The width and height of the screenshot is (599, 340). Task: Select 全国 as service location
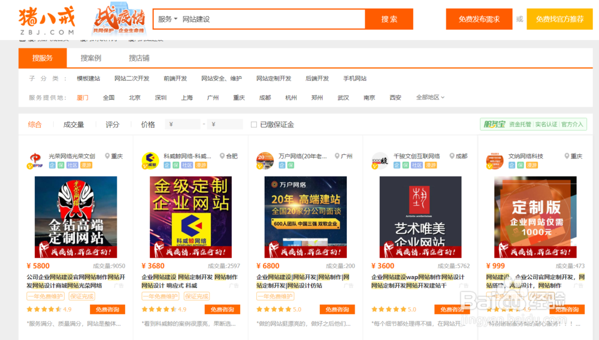108,97
